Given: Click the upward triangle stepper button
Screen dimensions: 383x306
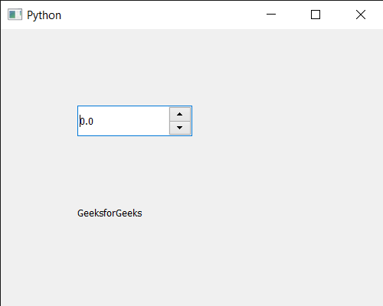Looking at the screenshot, I should click(180, 114).
